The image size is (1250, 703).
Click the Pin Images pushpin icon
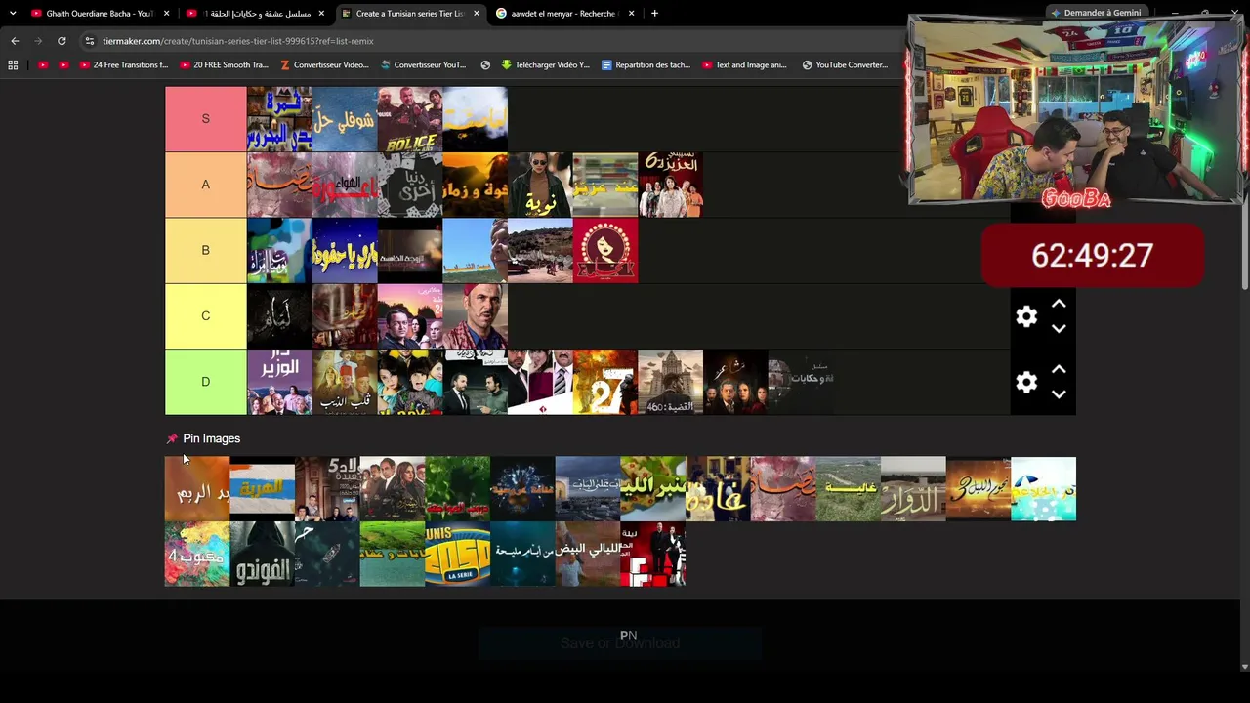(x=172, y=438)
